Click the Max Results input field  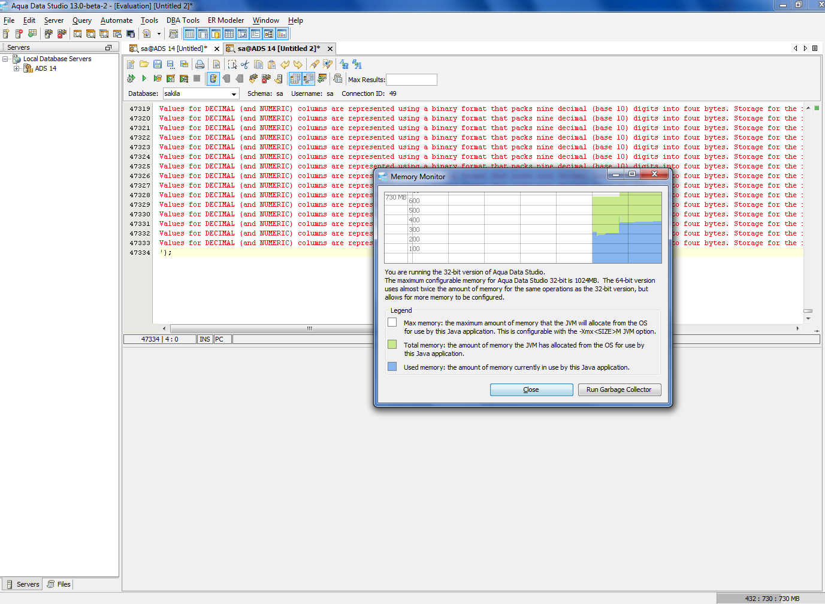point(412,80)
